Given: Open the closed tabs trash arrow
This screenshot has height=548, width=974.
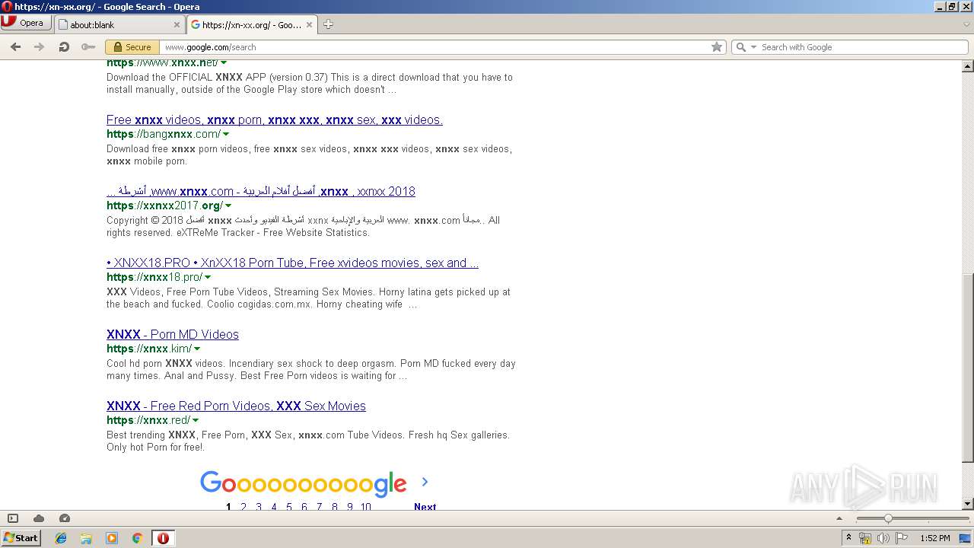Looking at the screenshot, I should pyautogui.click(x=966, y=24).
